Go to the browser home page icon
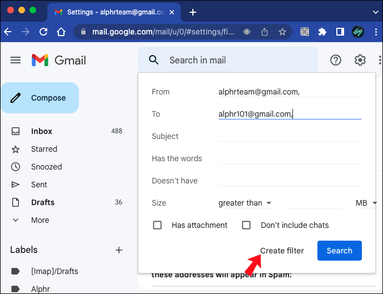This screenshot has width=383, height=294. point(61,32)
